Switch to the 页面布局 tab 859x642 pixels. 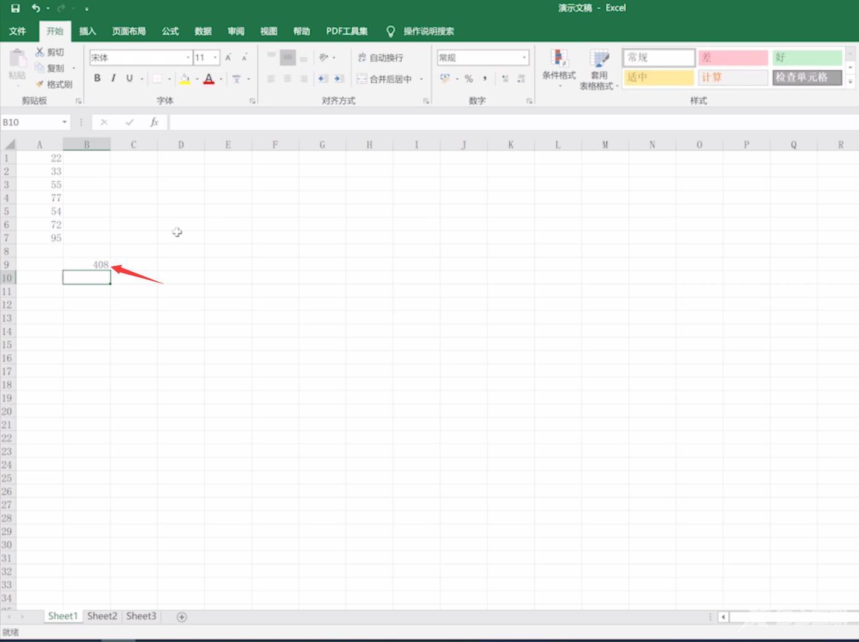pos(129,31)
